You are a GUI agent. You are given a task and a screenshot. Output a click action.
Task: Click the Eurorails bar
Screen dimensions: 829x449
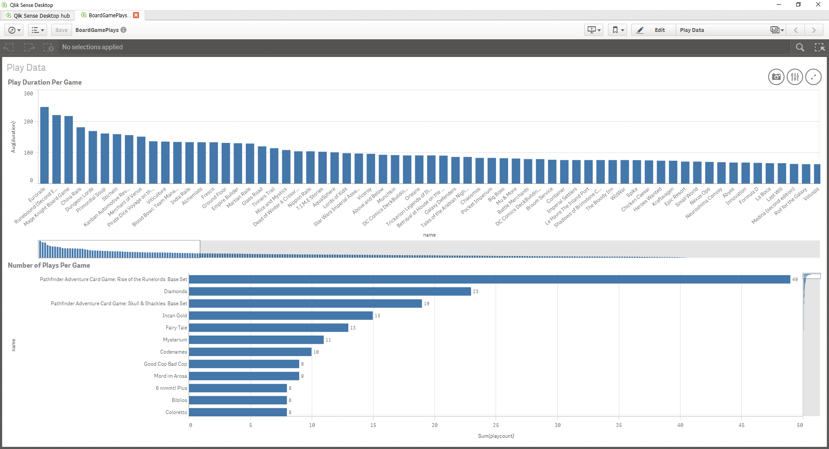[44, 145]
